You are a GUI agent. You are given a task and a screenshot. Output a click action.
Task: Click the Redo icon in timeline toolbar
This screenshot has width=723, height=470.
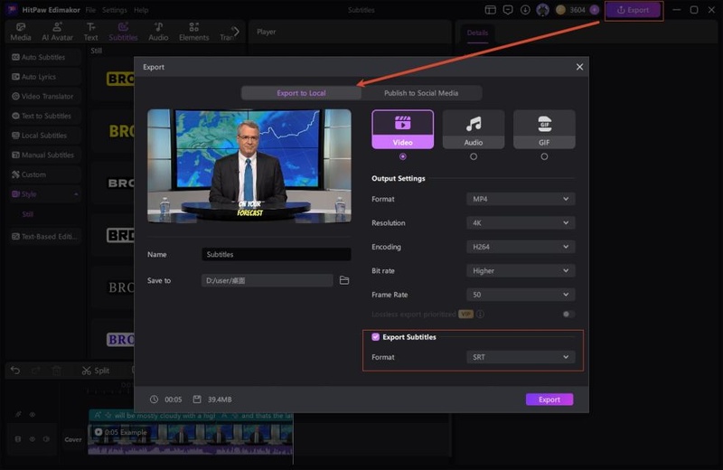(x=36, y=371)
